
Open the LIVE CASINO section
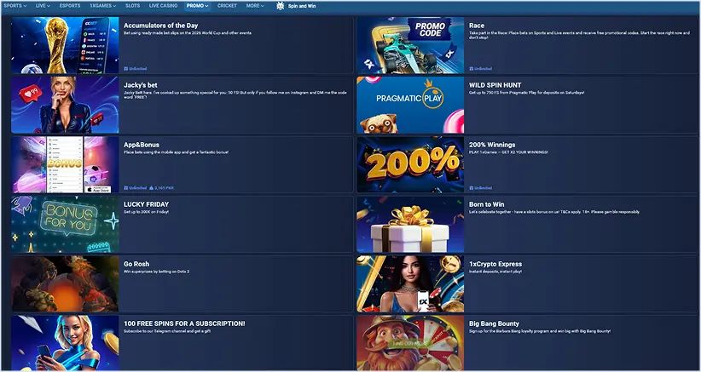(x=163, y=6)
